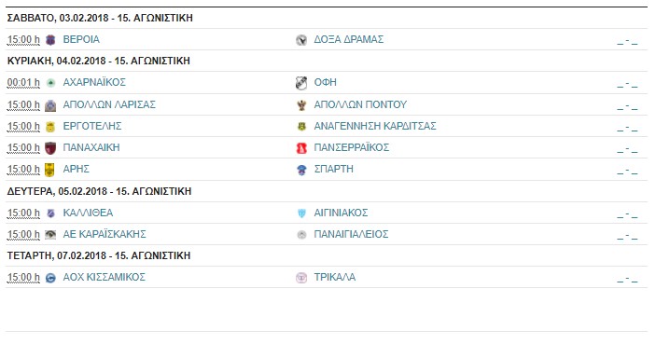Click the score placeholder for ΑΡΗΣ vs ΣΠΑΡΤΗ
656x344 pixels.
627,171
